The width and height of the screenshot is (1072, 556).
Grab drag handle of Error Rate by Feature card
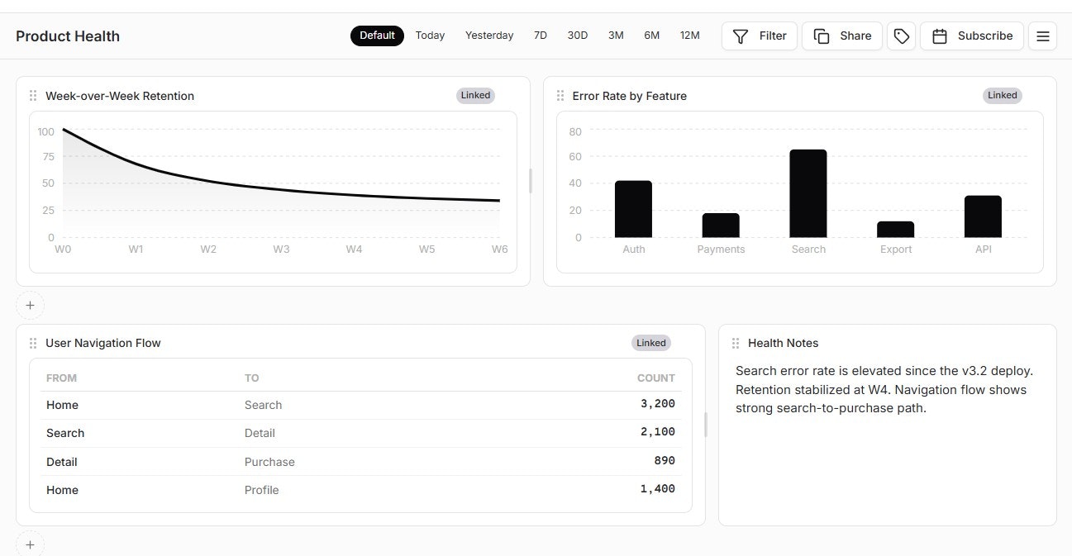pos(560,96)
